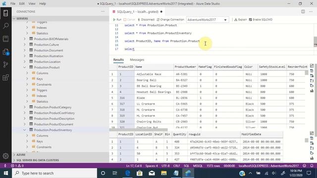Open the View menu
The height and width of the screenshot is (178, 317).
click(32, 3)
